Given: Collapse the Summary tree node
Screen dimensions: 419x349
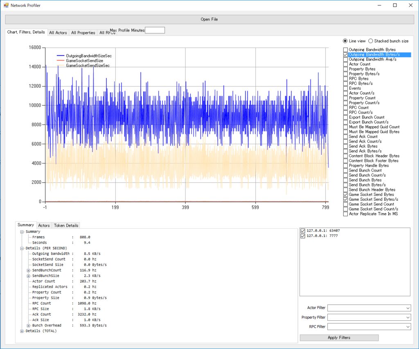Looking at the screenshot, I should (22, 232).
